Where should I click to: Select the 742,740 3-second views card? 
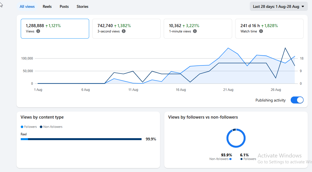[x=126, y=29]
